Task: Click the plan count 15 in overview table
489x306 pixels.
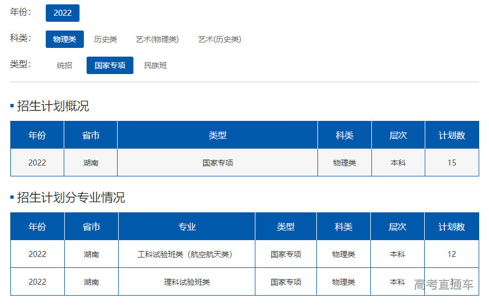Action: coord(451,163)
